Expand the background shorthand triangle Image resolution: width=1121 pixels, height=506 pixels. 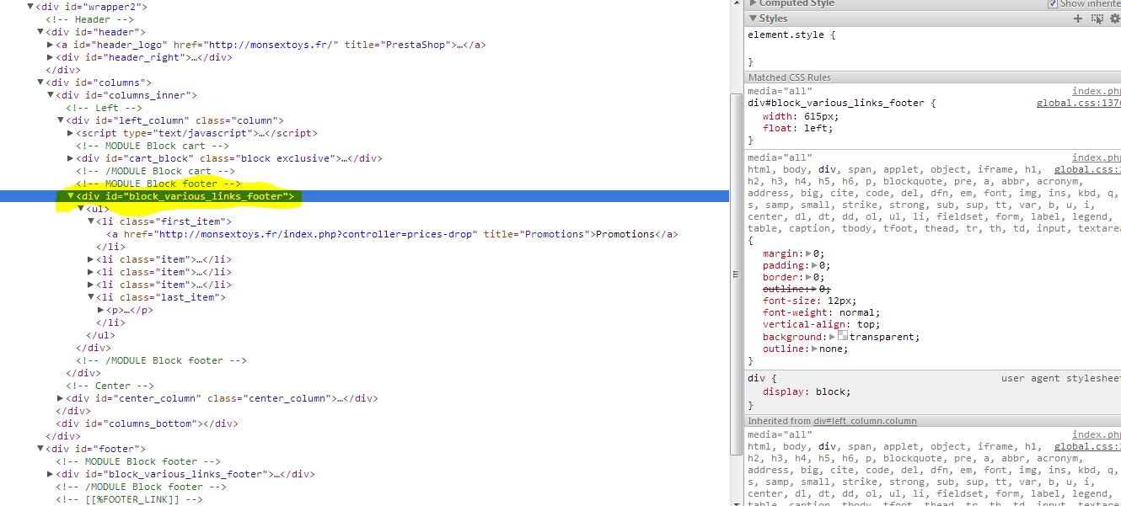tap(833, 337)
